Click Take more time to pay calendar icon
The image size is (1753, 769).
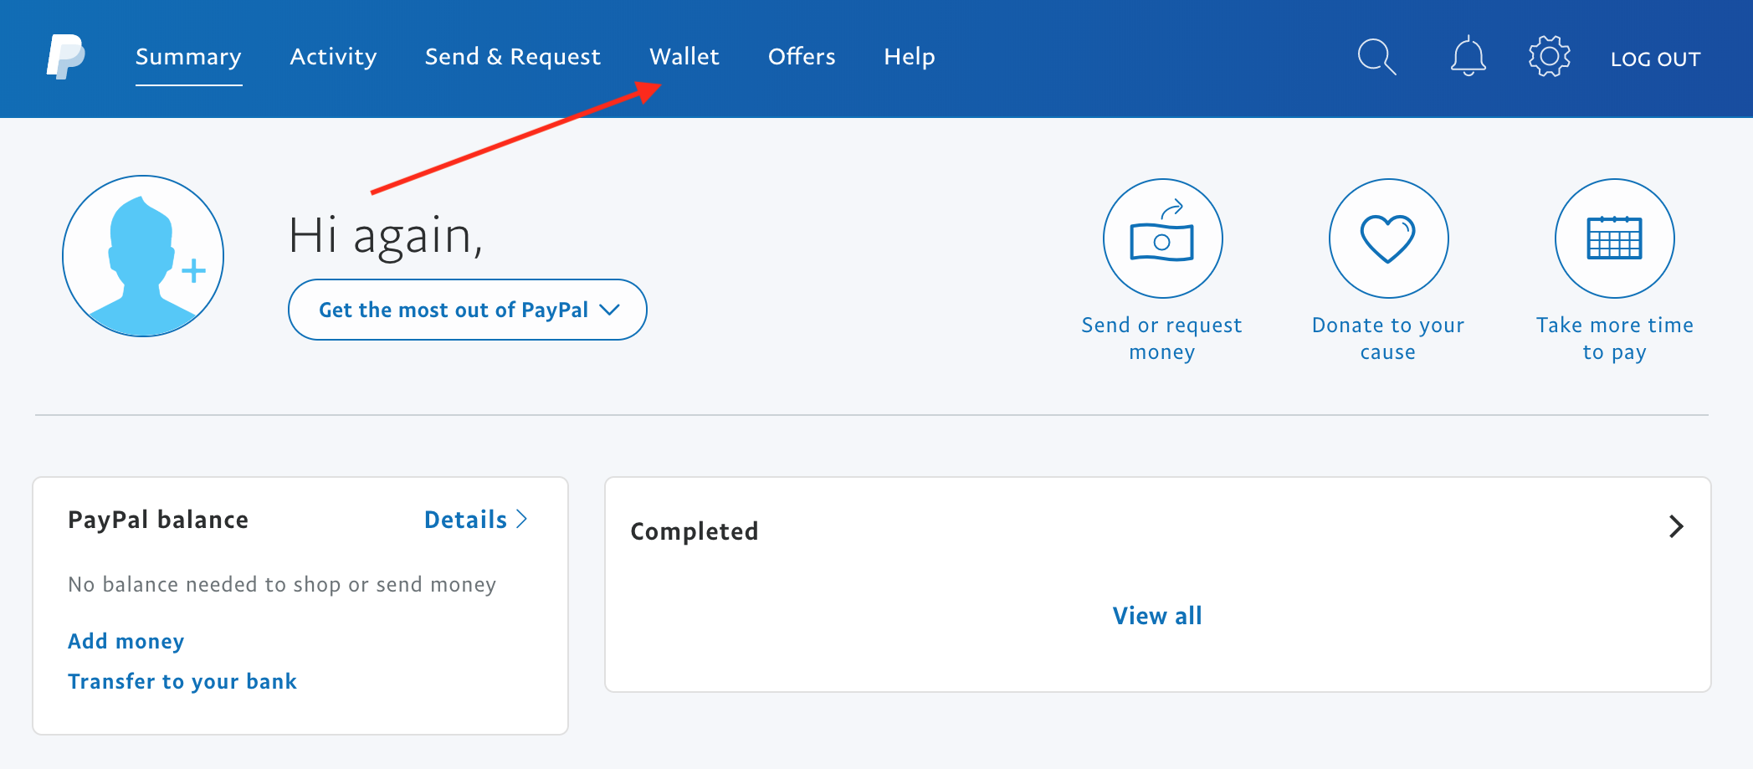[x=1614, y=238]
